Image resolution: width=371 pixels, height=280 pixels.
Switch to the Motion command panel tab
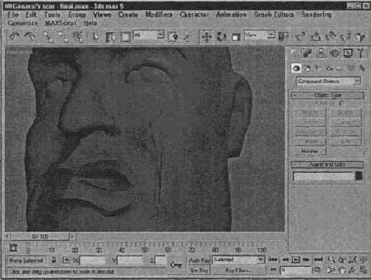click(334, 53)
